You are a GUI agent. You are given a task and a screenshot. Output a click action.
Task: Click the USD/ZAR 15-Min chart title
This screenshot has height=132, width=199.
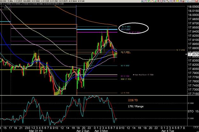pos(6,1)
